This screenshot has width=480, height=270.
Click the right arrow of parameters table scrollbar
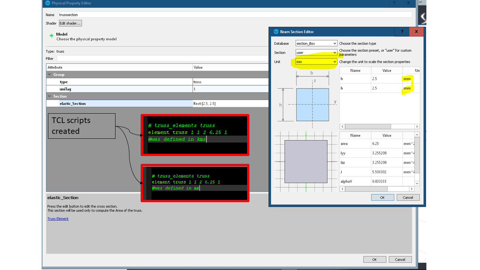point(417,127)
